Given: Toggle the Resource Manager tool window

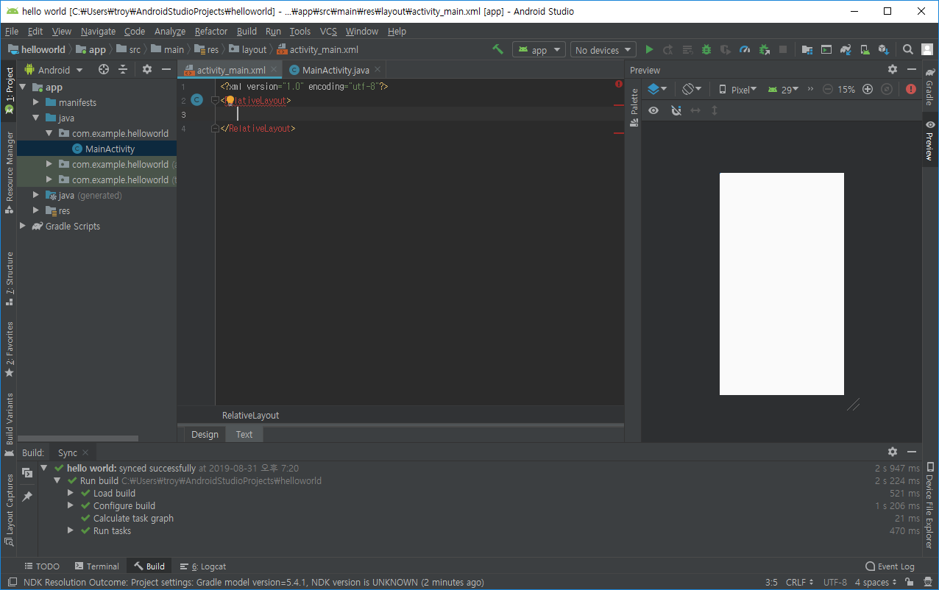Looking at the screenshot, I should [x=9, y=173].
